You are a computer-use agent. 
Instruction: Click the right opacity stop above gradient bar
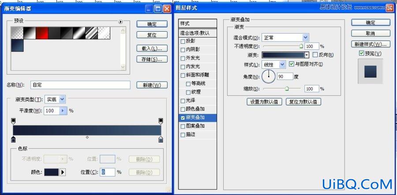(x=161, y=121)
